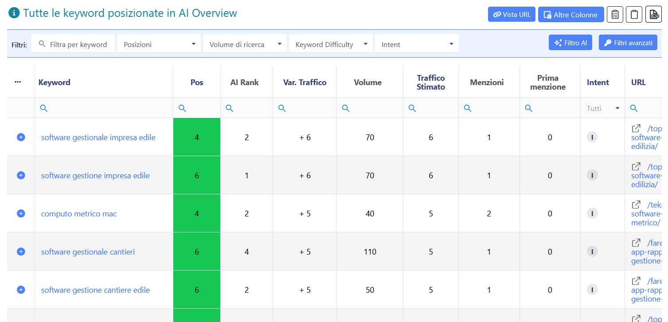
Task: Click the search icon under Menzioni column
Action: point(468,108)
